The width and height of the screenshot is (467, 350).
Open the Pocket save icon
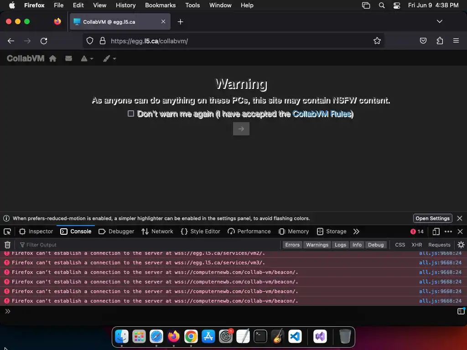pos(423,41)
